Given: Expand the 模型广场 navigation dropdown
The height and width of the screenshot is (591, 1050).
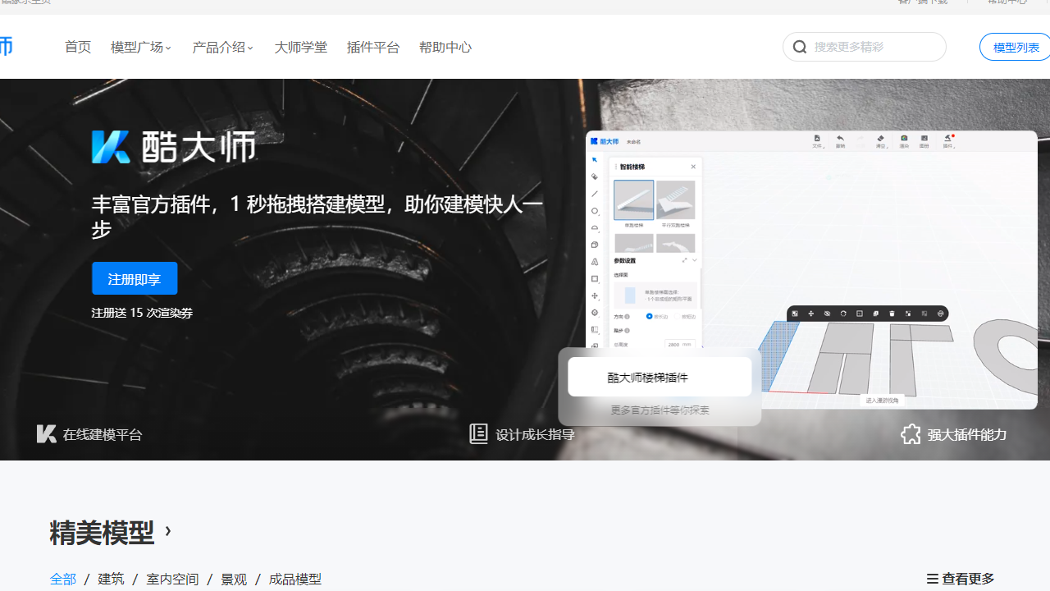Looking at the screenshot, I should [x=140, y=47].
